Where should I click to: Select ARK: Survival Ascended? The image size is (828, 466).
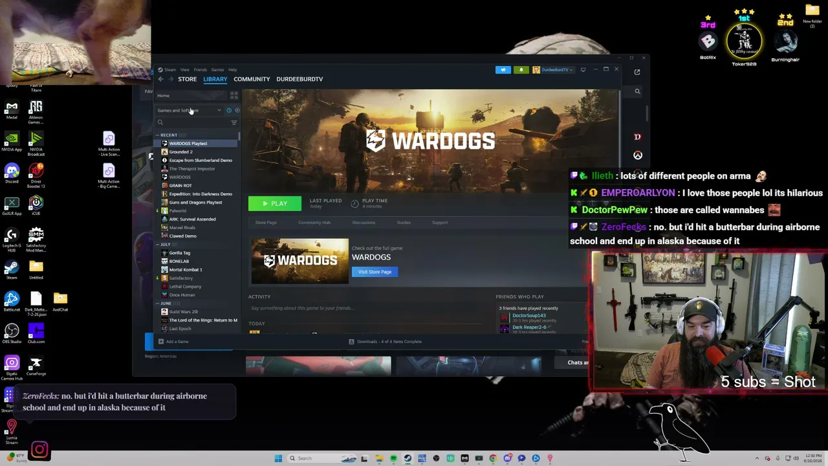pos(197,219)
